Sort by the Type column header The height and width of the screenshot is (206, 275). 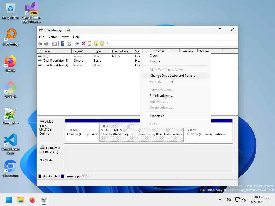point(101,51)
